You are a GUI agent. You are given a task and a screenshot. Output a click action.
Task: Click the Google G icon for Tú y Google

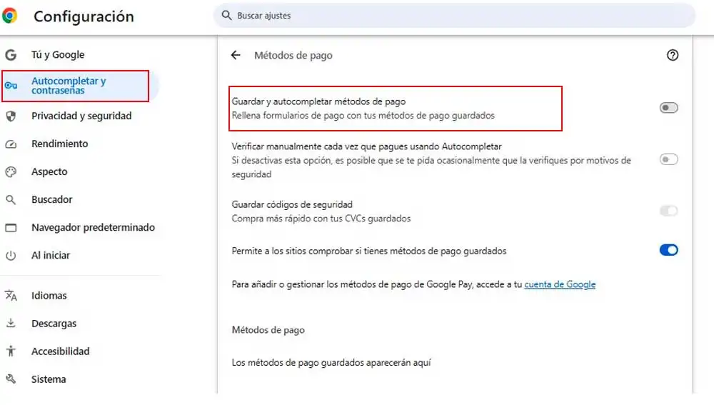point(11,55)
